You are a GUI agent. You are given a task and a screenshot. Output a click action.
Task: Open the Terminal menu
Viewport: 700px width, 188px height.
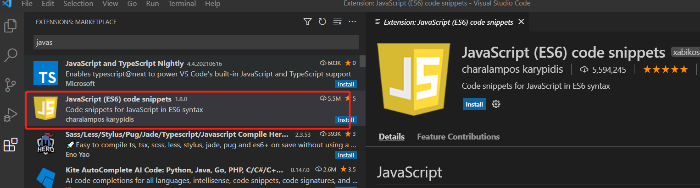click(182, 4)
